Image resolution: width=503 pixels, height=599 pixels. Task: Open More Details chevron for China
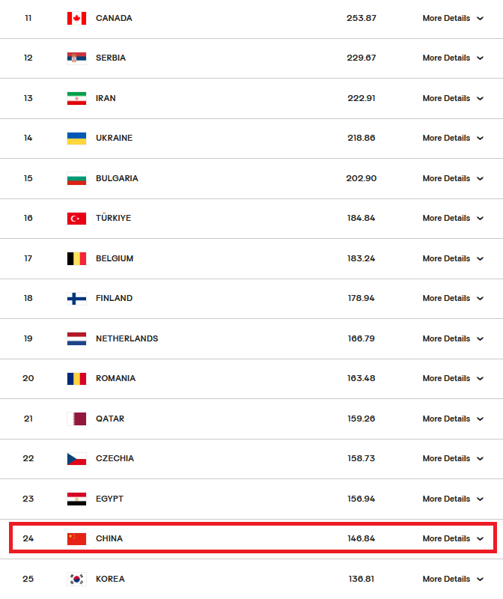[x=480, y=538]
